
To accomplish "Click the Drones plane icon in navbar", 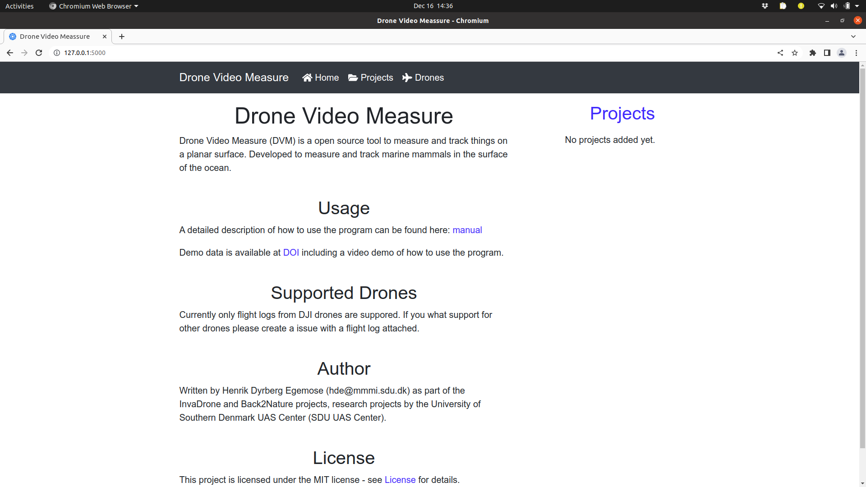I will tap(407, 78).
